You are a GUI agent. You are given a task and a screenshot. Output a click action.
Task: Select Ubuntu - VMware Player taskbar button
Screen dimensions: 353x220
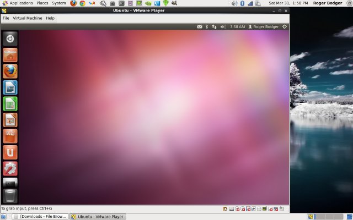[98, 217]
